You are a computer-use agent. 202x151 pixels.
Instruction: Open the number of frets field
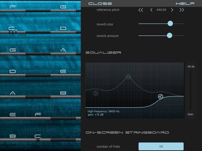[x=161, y=146]
